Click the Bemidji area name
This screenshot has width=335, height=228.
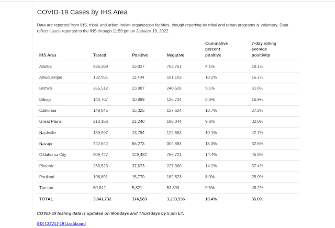click(x=46, y=88)
